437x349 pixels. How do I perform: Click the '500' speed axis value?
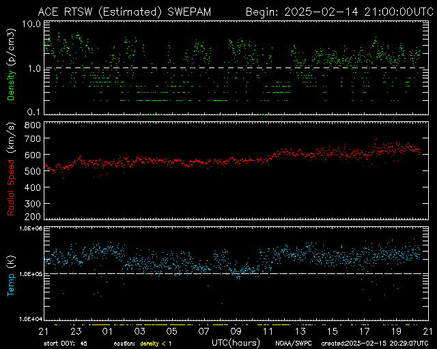[x=32, y=171]
